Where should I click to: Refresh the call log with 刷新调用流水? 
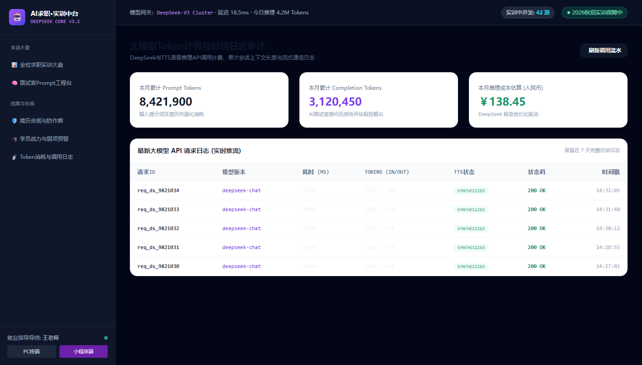603,51
